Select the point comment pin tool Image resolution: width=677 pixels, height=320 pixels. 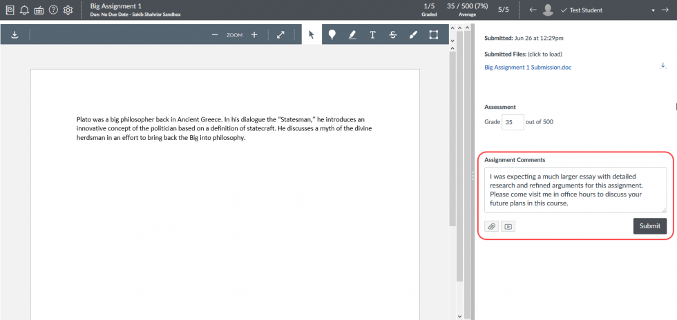coord(332,35)
